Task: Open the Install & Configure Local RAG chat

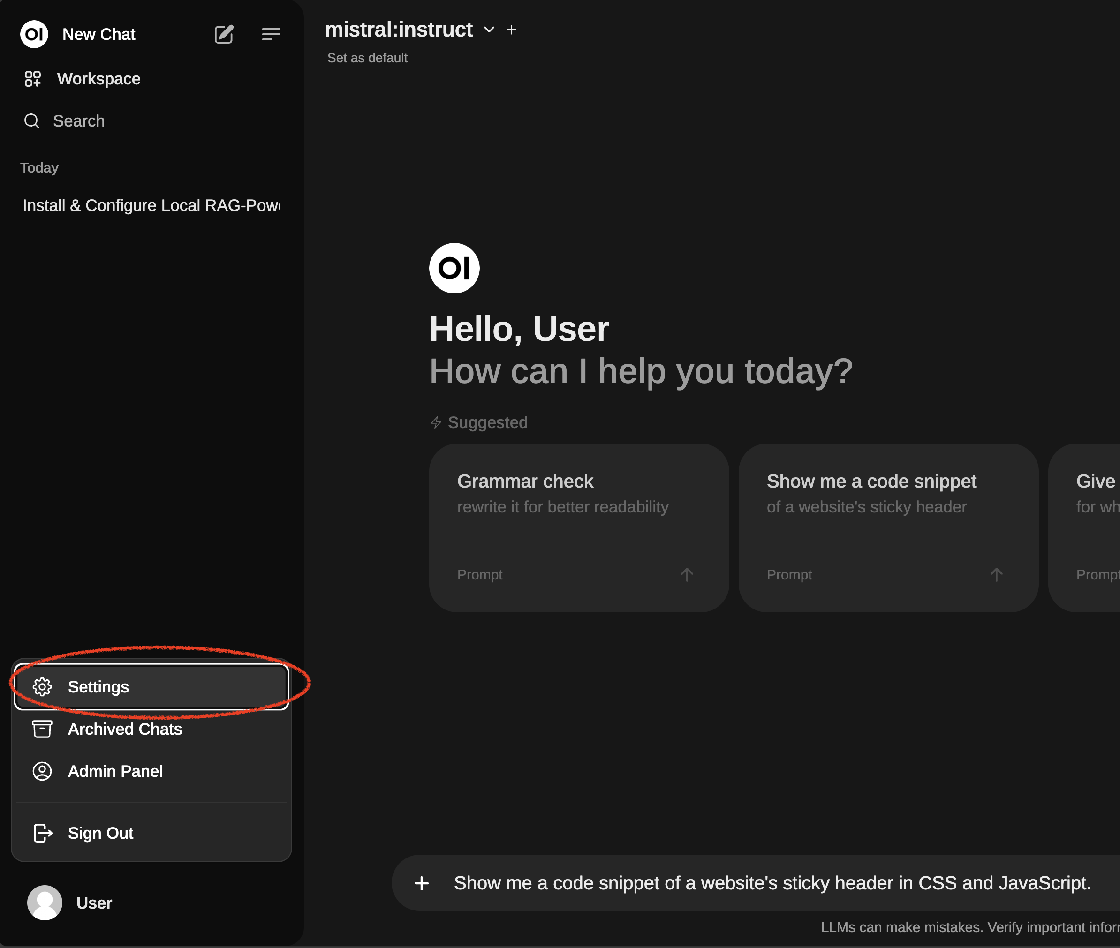Action: [151, 205]
